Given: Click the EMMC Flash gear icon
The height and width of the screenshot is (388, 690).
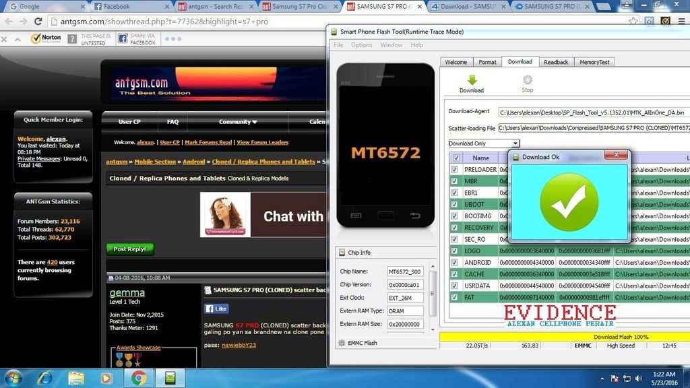Looking at the screenshot, I should coord(342,343).
